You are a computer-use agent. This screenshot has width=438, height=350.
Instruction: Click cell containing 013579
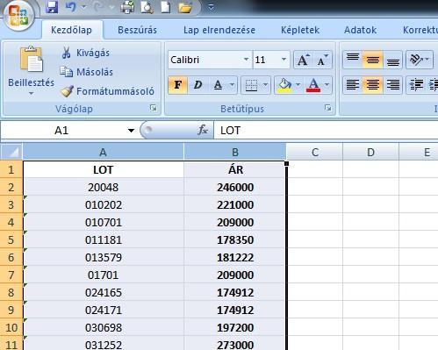click(x=104, y=257)
